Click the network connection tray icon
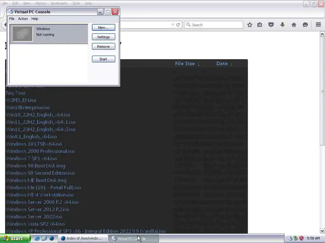 295,239
